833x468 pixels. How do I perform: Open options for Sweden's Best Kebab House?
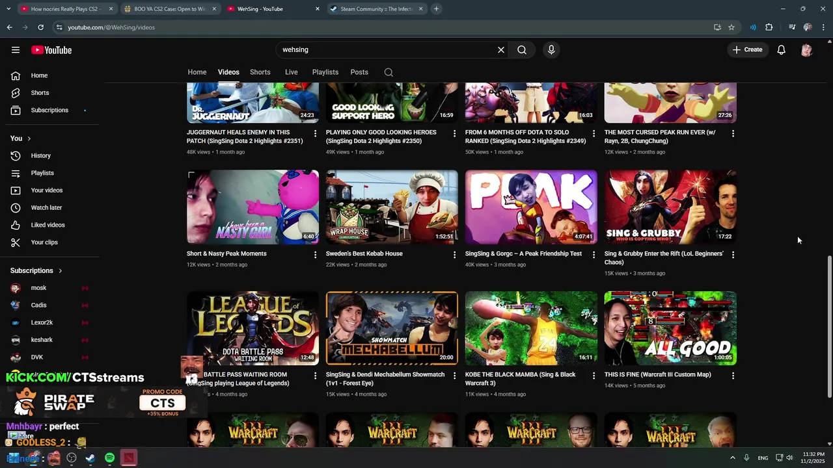(x=454, y=255)
